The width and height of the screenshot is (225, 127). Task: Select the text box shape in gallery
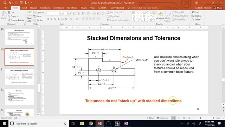(x=134, y=13)
